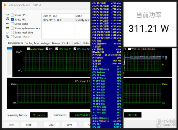Toggle the CPU Core #2 graph checkbox
The width and height of the screenshot is (178, 130).
(75, 49)
